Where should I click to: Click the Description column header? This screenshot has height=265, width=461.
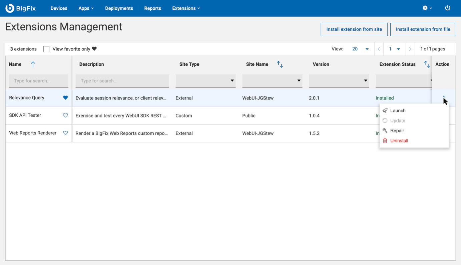click(x=91, y=64)
